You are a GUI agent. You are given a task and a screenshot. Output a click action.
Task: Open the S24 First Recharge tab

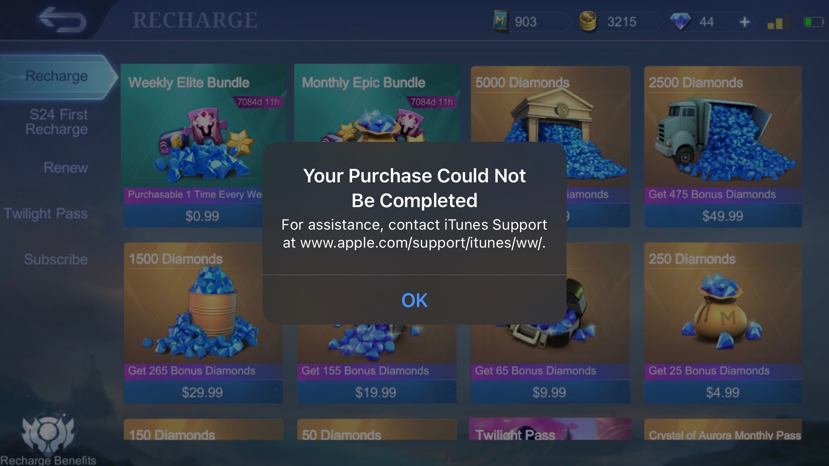click(x=57, y=122)
